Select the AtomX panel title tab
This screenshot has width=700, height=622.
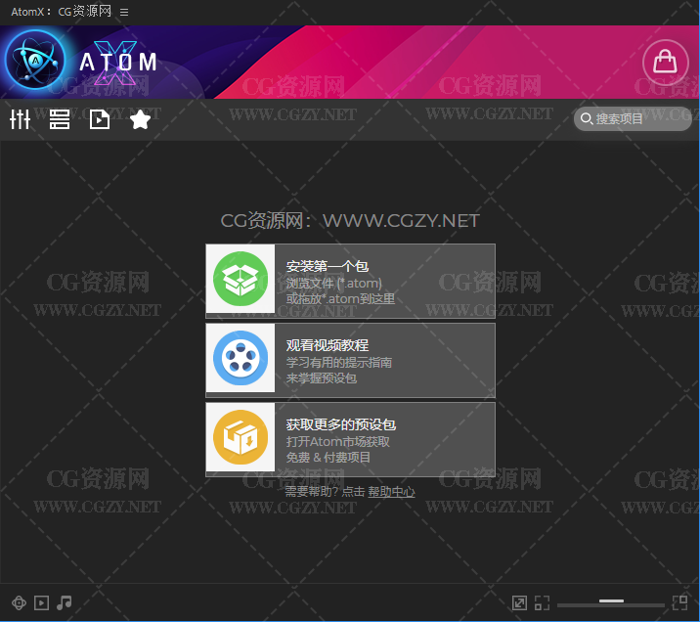(x=61, y=12)
